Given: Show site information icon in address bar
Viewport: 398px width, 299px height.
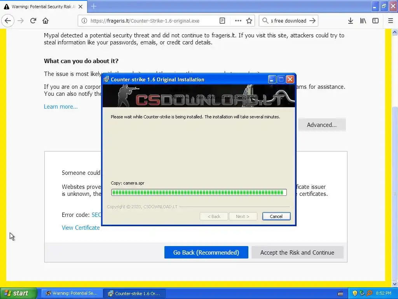Looking at the screenshot, I should tap(84, 21).
